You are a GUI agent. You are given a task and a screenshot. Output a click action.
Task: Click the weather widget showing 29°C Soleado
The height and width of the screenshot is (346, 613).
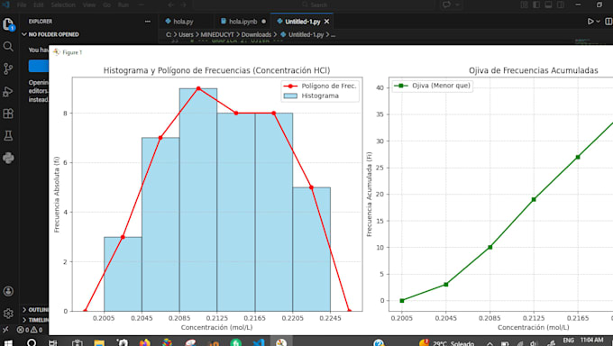pyautogui.click(x=447, y=343)
